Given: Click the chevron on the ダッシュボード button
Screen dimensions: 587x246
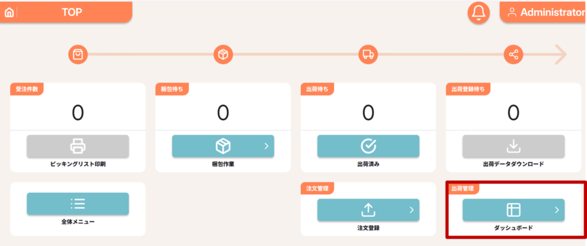Looking at the screenshot, I should pos(557,210).
